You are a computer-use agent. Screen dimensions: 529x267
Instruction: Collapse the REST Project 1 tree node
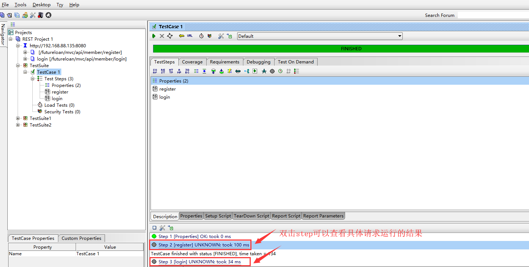click(11, 39)
